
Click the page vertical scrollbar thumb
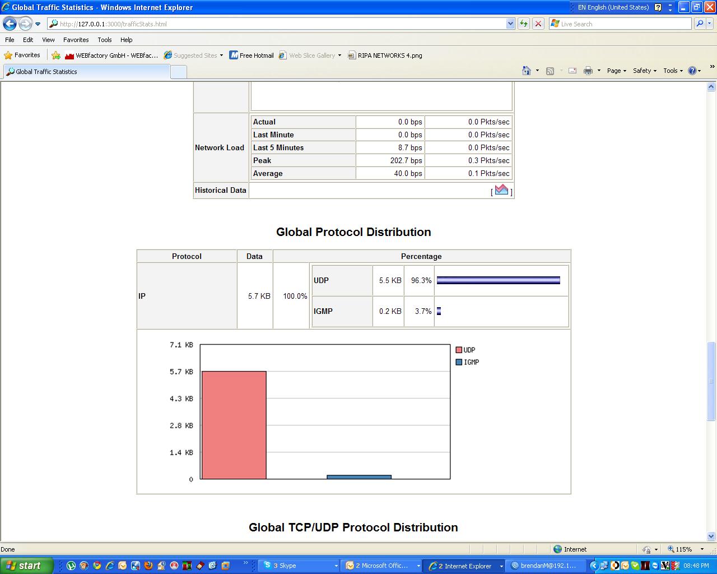point(711,381)
